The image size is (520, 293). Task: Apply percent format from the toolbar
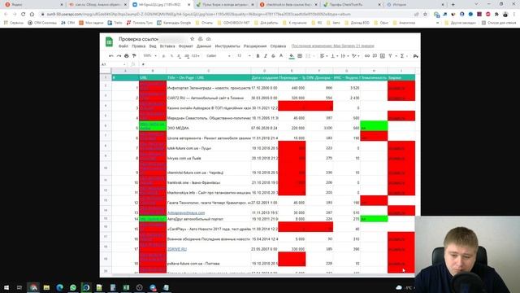click(x=171, y=56)
